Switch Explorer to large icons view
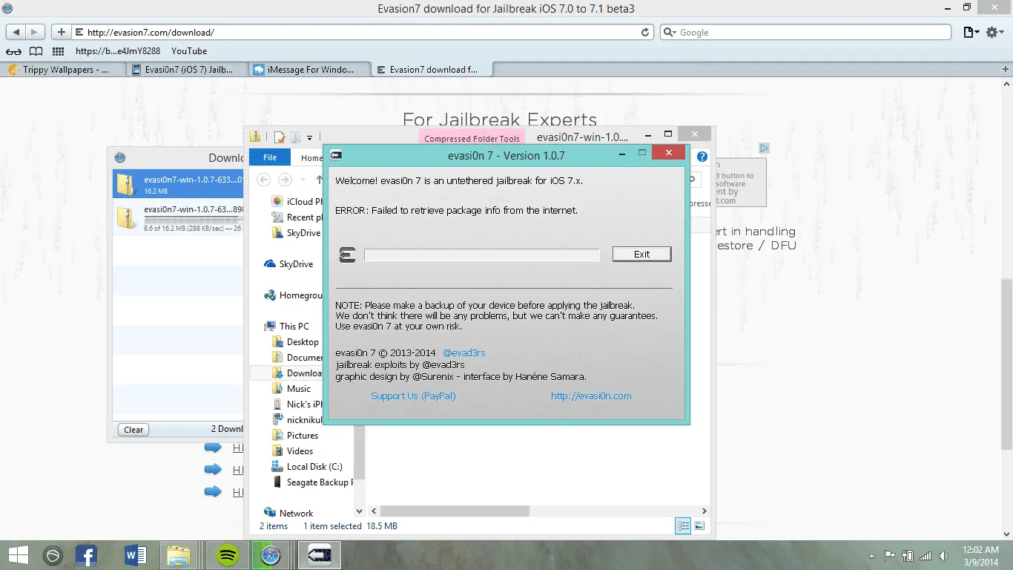This screenshot has width=1013, height=570. (x=699, y=526)
